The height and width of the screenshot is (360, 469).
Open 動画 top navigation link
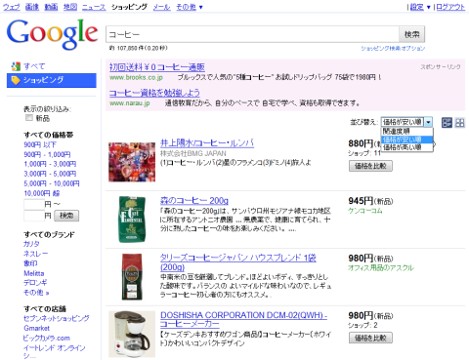(51, 7)
